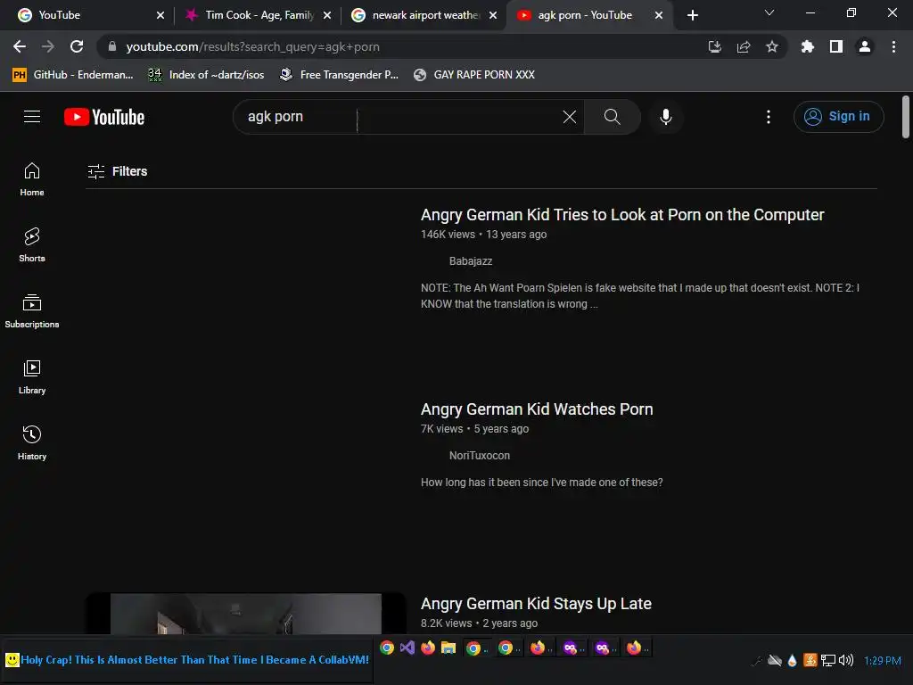
Task: View site information via the lock icon
Action: click(x=112, y=46)
